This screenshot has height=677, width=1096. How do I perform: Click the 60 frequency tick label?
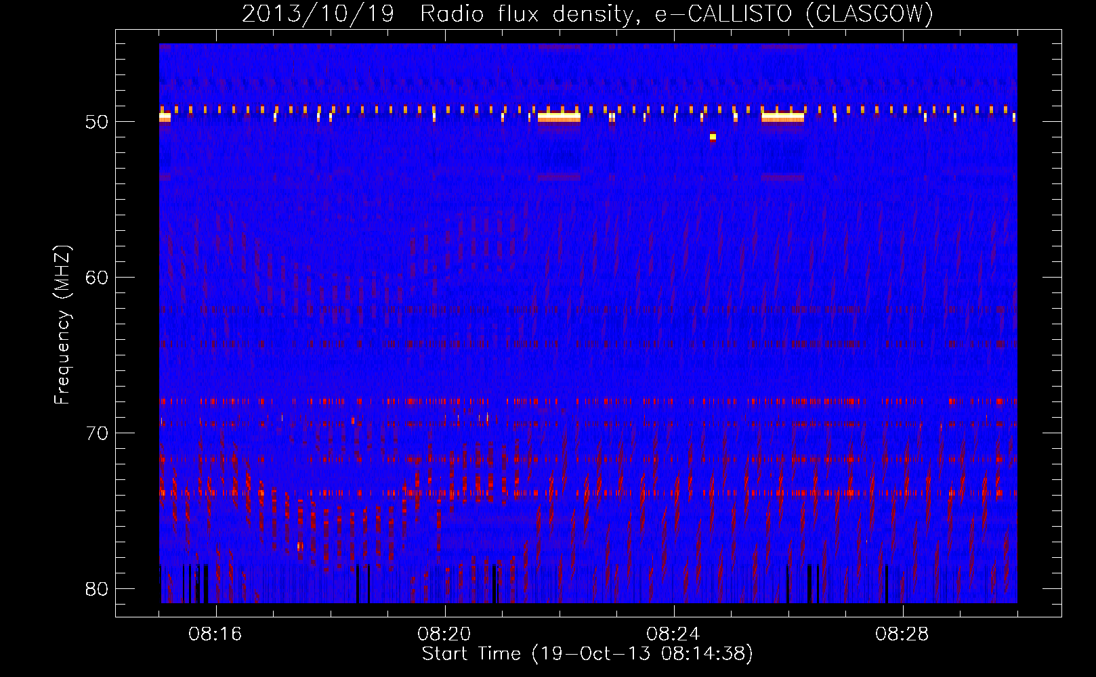click(97, 278)
